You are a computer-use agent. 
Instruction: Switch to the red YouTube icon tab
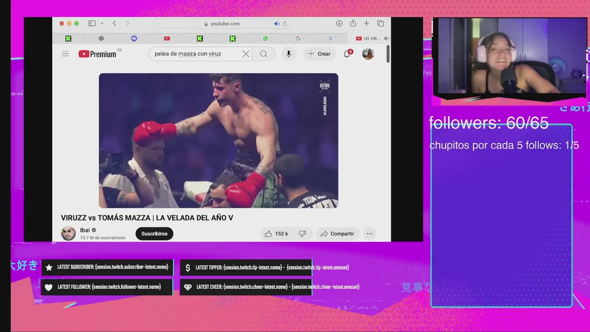point(167,39)
